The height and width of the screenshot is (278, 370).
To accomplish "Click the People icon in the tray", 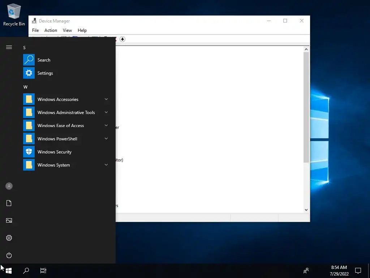I will coord(306,270).
